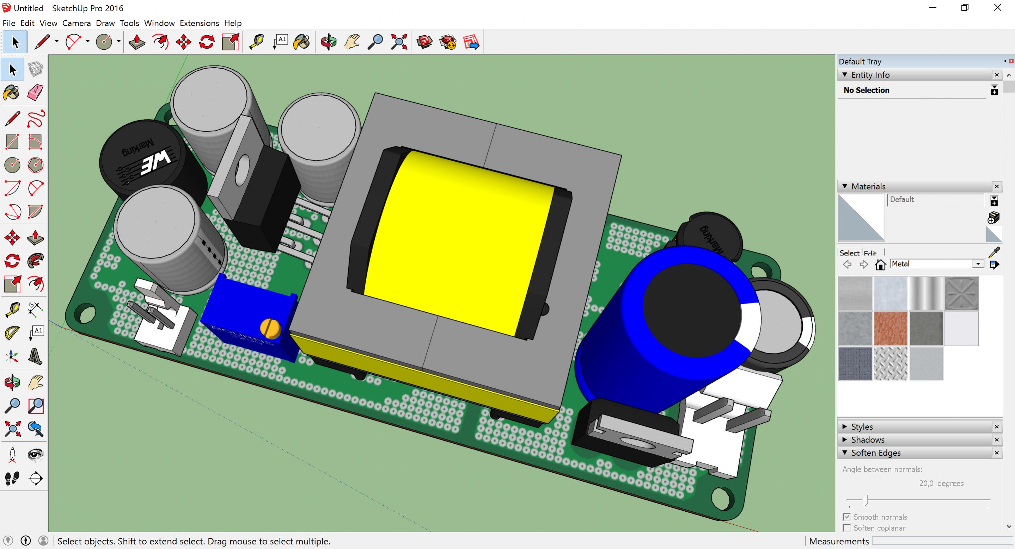Click the material browser back arrow
Screen dimensions: 1015x549
coord(847,264)
